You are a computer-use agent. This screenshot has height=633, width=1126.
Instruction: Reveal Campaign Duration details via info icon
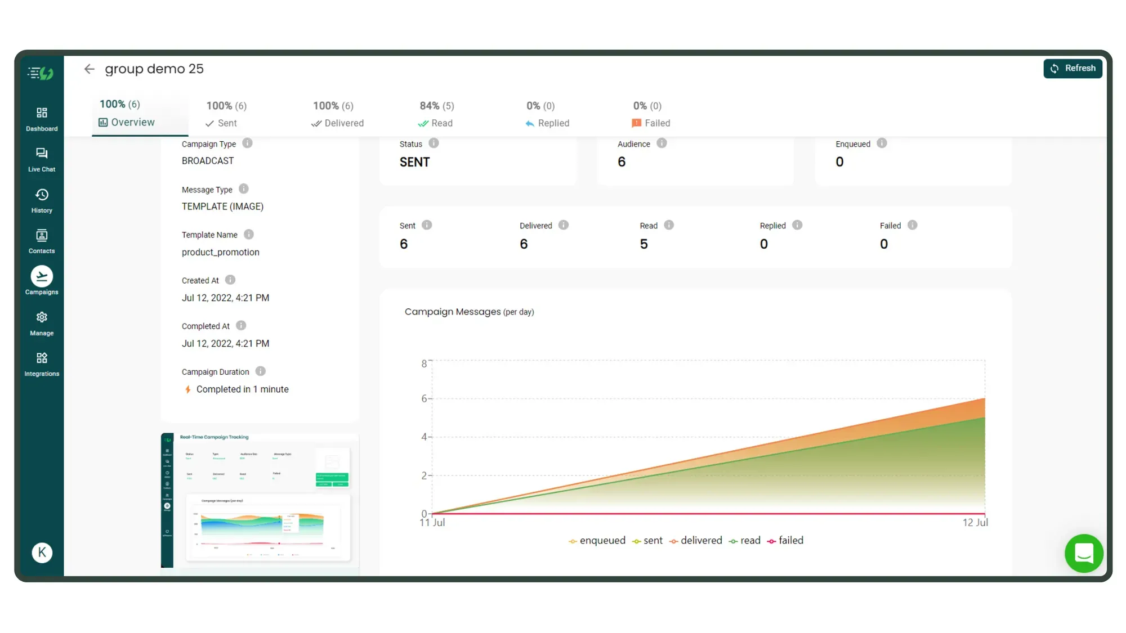tap(260, 371)
